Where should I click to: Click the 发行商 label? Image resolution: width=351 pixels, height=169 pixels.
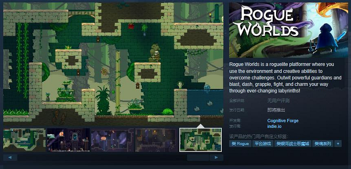[x=235, y=127]
